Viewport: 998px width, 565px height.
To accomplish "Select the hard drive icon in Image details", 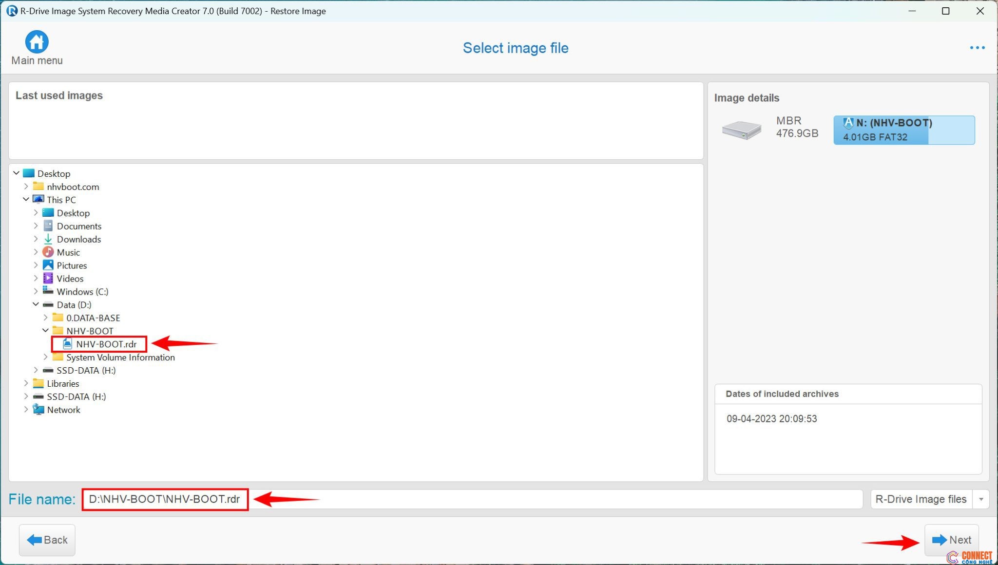I will [741, 130].
